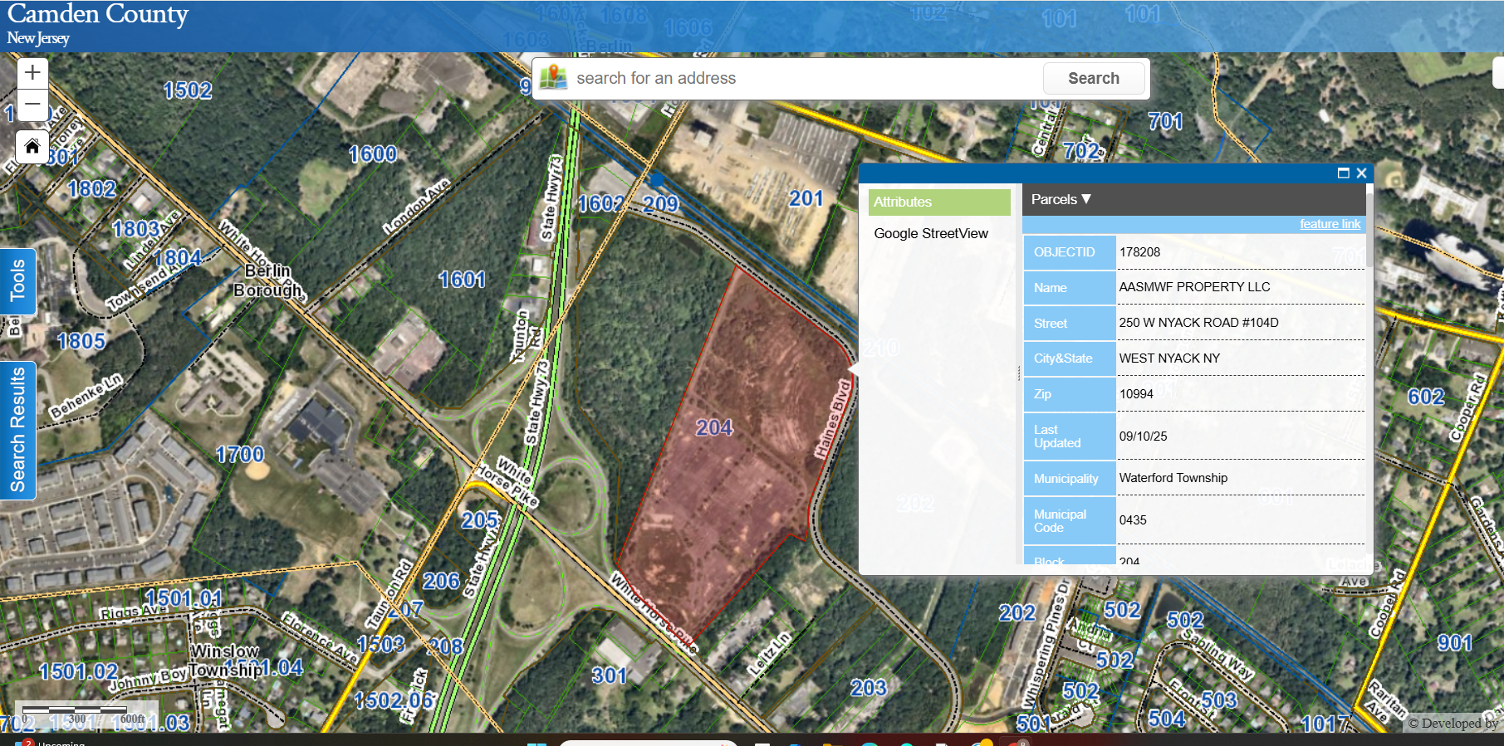Reset map with the home icon
The height and width of the screenshot is (746, 1504).
pos(32,147)
